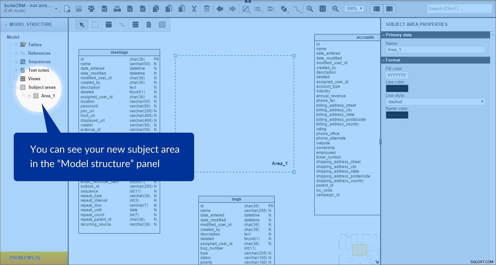Collapse the top toolbar with the upward arrow
Screen dimensions: 496x265
point(248,1)
